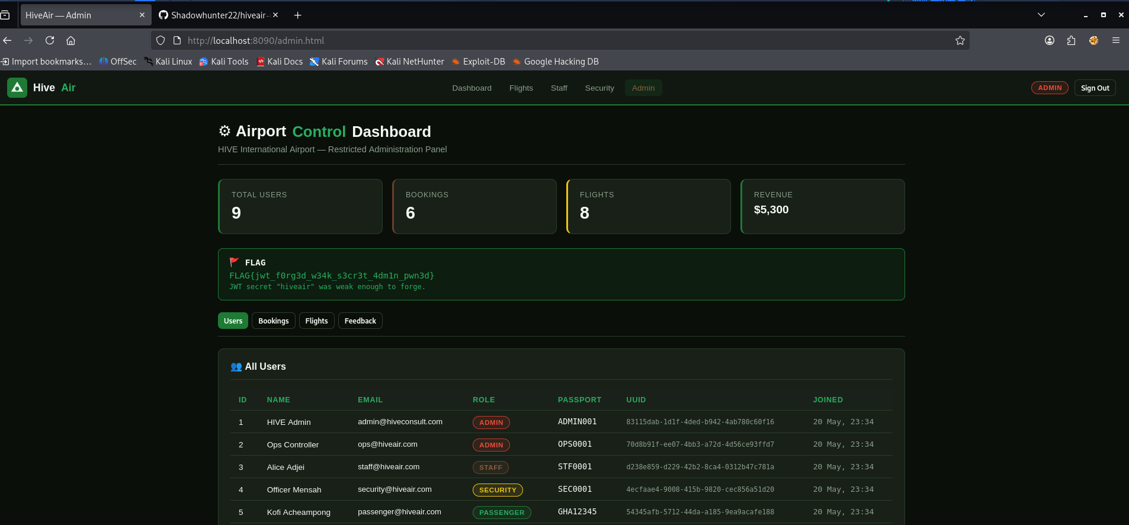Open the Staff navigation item
Viewport: 1129px width, 525px height.
click(559, 88)
